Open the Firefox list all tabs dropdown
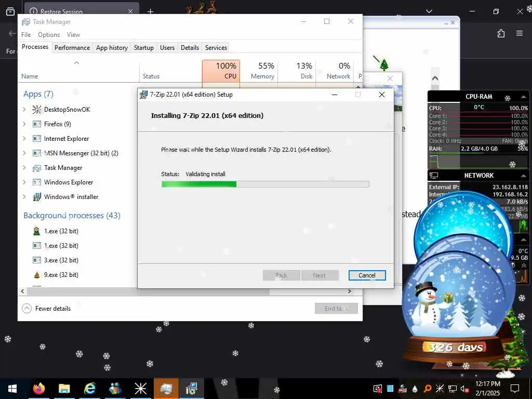Viewport: 532px width, 399px height. [x=429, y=11]
